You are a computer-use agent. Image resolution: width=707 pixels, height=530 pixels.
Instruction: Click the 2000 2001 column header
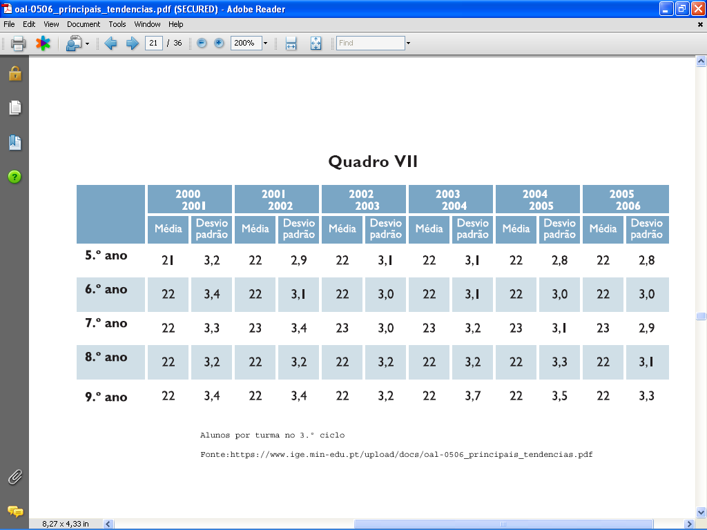190,199
